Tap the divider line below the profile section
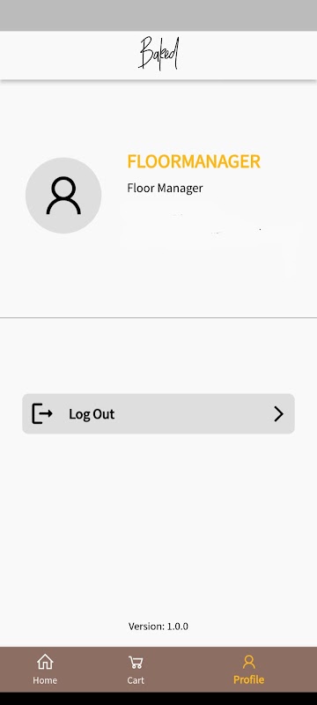The height and width of the screenshot is (705, 317). click(x=158, y=318)
